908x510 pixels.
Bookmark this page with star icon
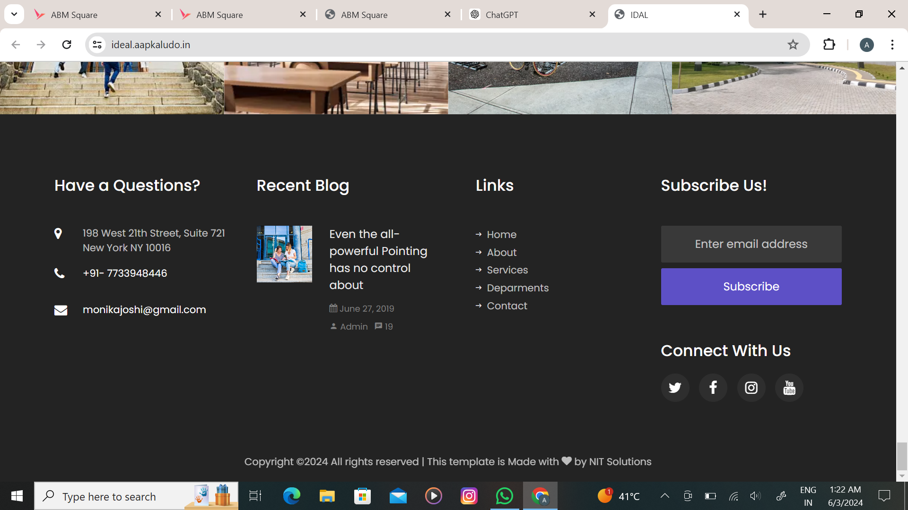(x=793, y=44)
